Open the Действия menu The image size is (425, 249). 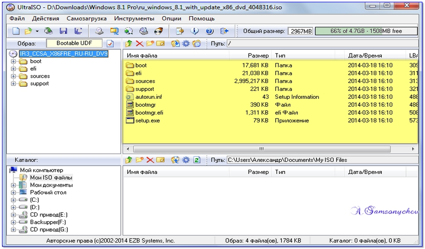point(46,18)
